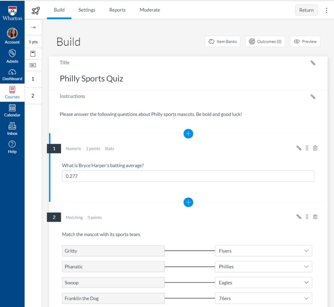Image resolution: width=334 pixels, height=307 pixels.
Task: Open the more options kebab menu
Action: (x=326, y=10)
